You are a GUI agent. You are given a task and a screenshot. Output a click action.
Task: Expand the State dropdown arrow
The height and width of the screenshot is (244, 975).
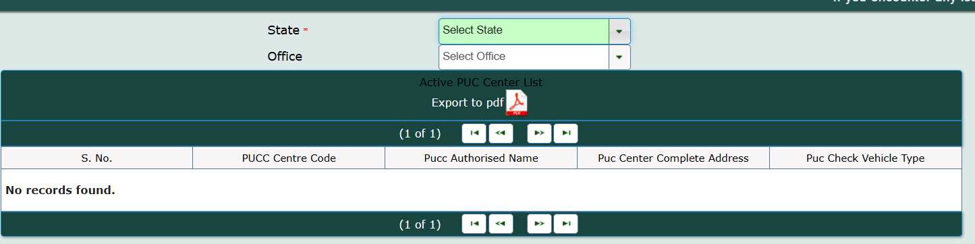point(619,31)
